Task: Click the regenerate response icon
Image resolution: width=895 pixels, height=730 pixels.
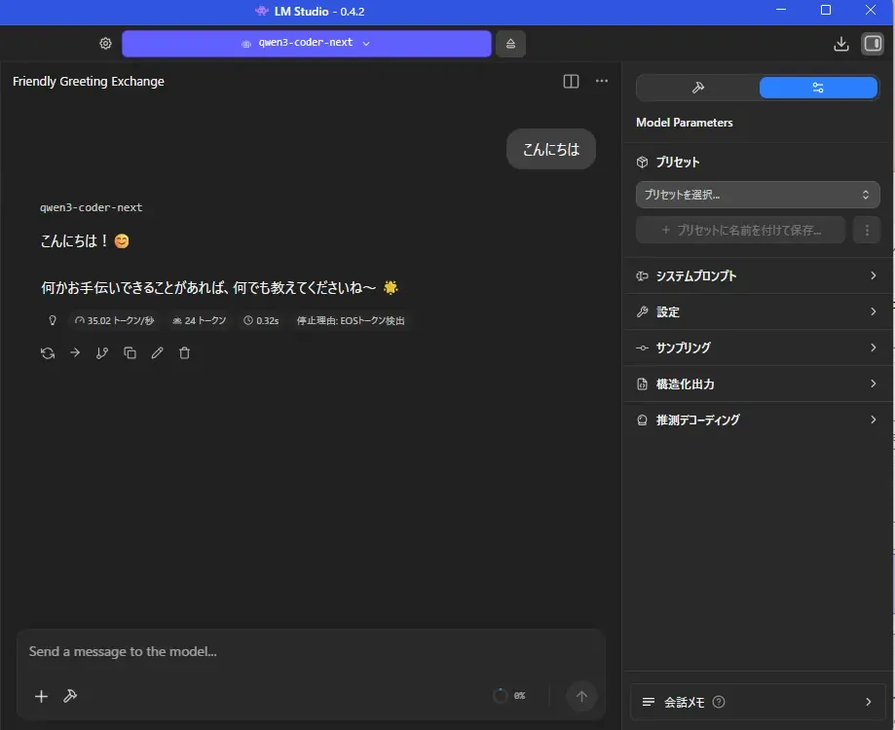Action: (48, 353)
